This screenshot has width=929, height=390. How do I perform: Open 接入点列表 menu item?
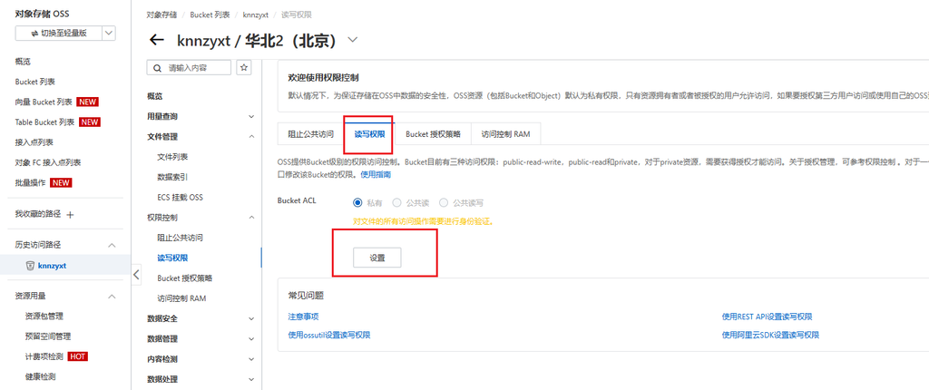pyautogui.click(x=34, y=142)
